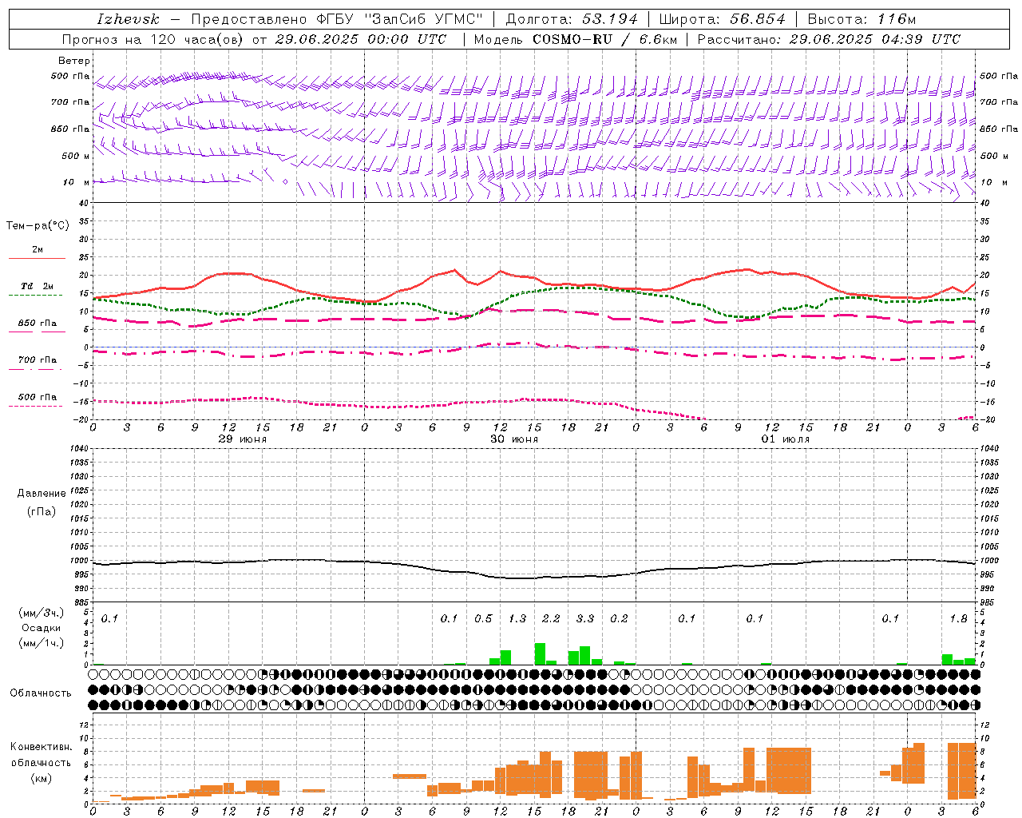Select the 'Предоставлено ФГБУ "ЗапСиб УГМС"' header text
This screenshot has width=1022, height=818.
tap(337, 19)
